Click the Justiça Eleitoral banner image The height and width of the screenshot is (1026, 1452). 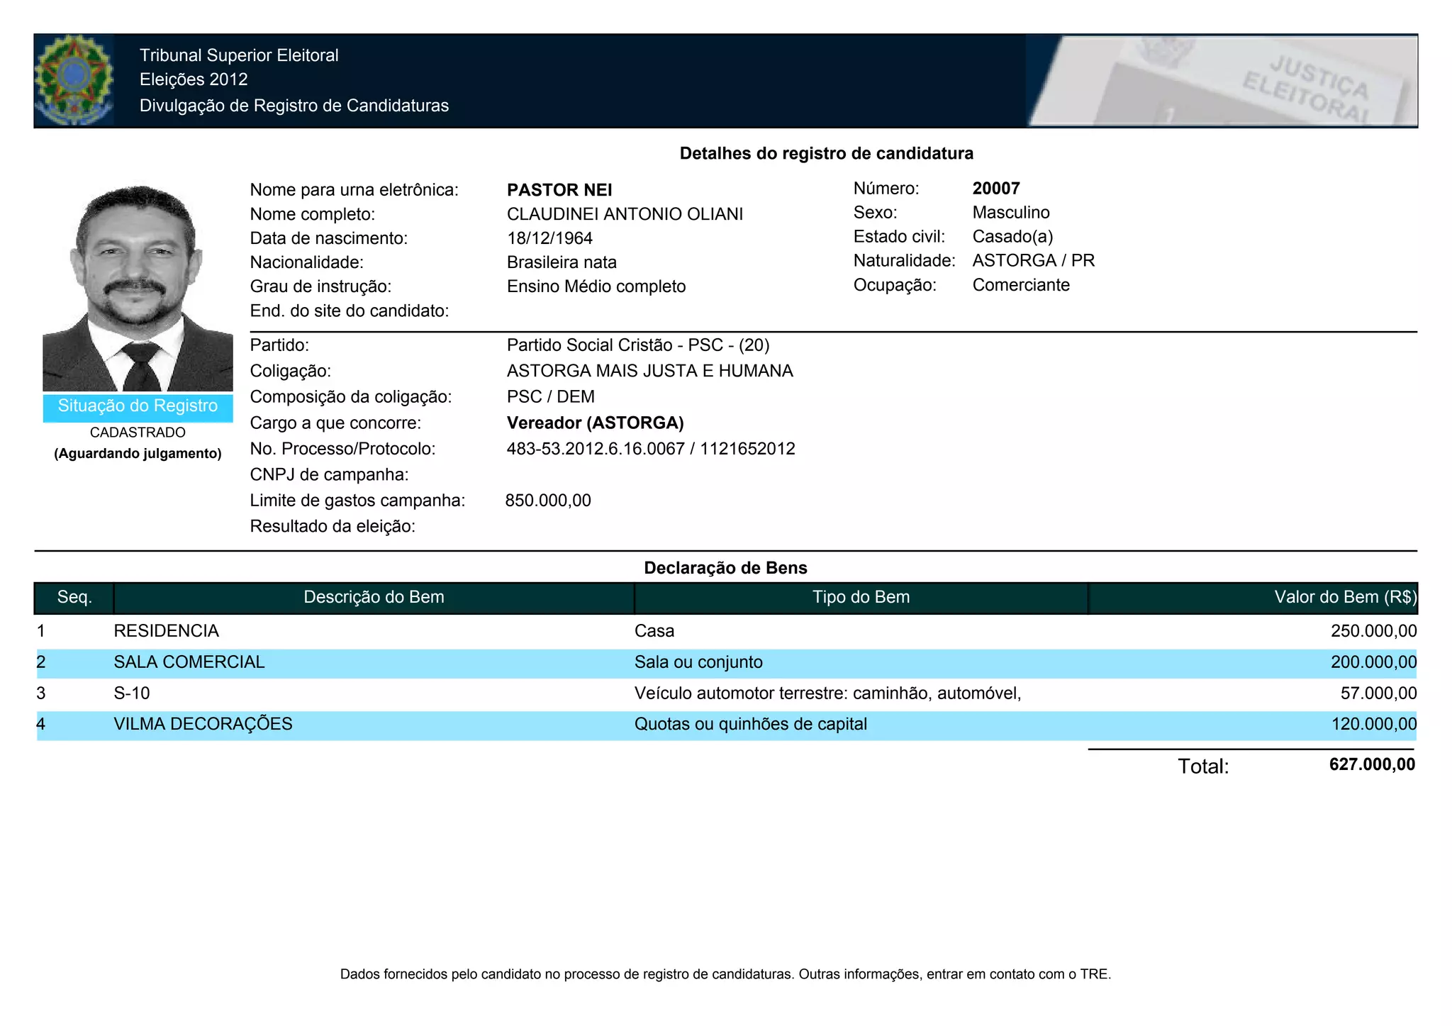1222,81
